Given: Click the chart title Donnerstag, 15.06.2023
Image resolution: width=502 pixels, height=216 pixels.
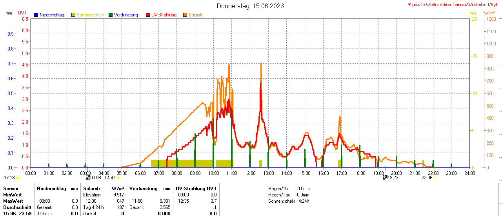Looking at the screenshot, I should [250, 6].
